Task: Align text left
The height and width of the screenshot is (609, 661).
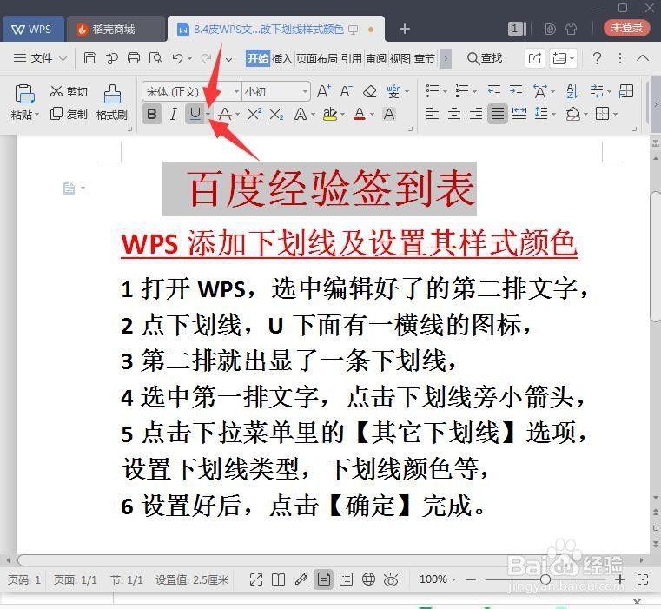Action: [x=432, y=114]
